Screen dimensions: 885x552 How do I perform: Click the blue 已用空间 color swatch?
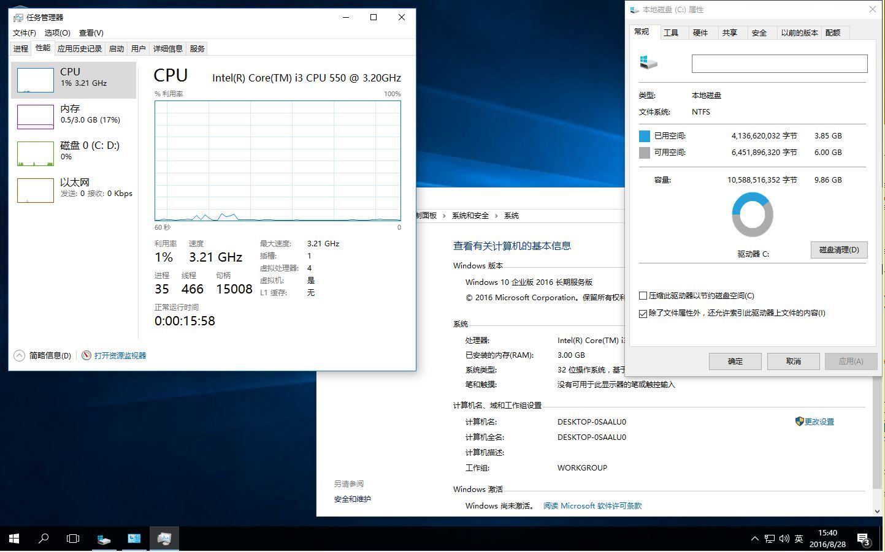point(645,136)
